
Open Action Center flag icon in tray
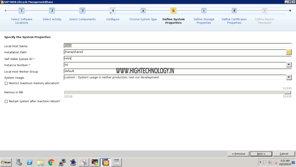click(x=265, y=162)
